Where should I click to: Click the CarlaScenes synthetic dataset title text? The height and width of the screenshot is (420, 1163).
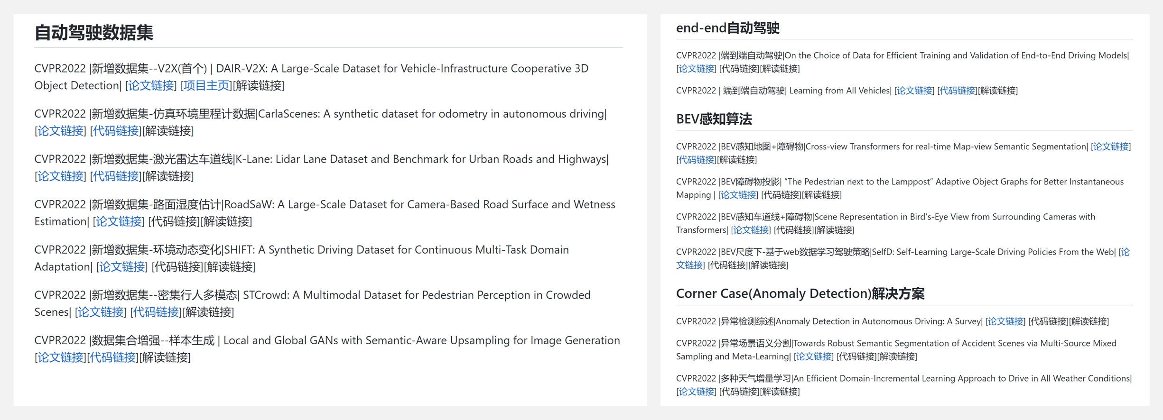point(431,114)
